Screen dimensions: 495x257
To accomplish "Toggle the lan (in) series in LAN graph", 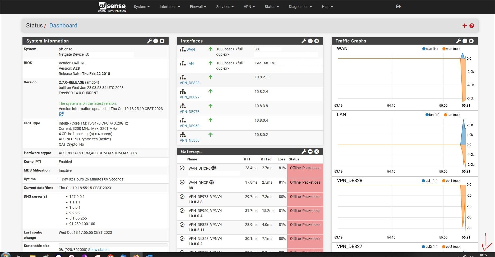I will coord(432,115).
